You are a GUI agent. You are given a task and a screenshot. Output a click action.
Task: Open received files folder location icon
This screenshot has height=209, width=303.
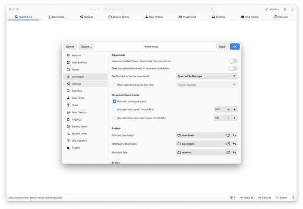[228, 153]
